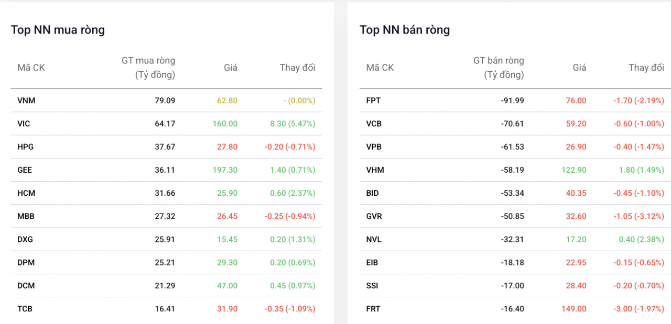
Task: Open the FRT ticker link
Action: point(373,309)
